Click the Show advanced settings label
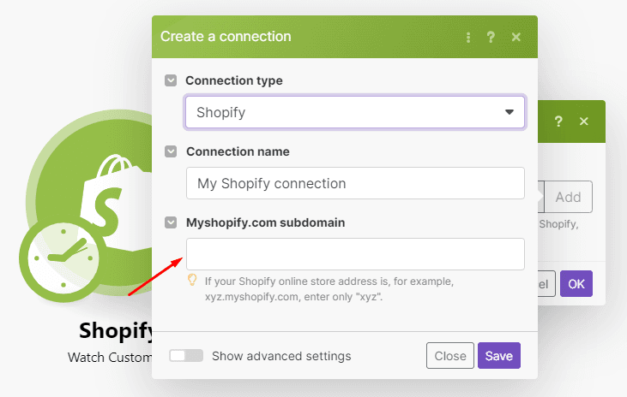627x397 pixels. pos(281,356)
